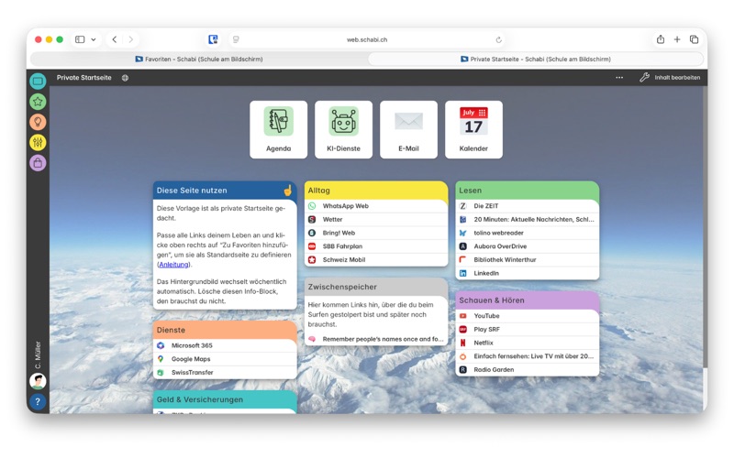Click the Zwischenspeicher gray header
734x458 pixels.
click(x=376, y=287)
